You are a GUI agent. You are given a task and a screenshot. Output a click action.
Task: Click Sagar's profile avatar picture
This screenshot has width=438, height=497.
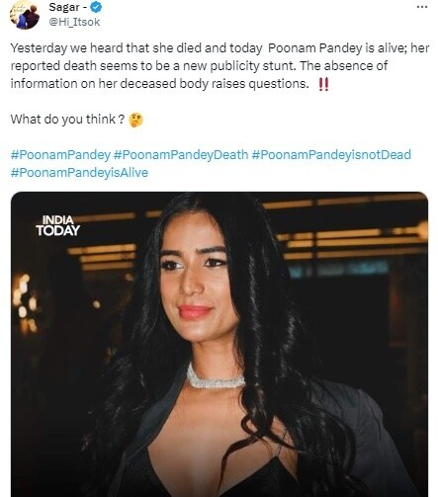point(25,15)
